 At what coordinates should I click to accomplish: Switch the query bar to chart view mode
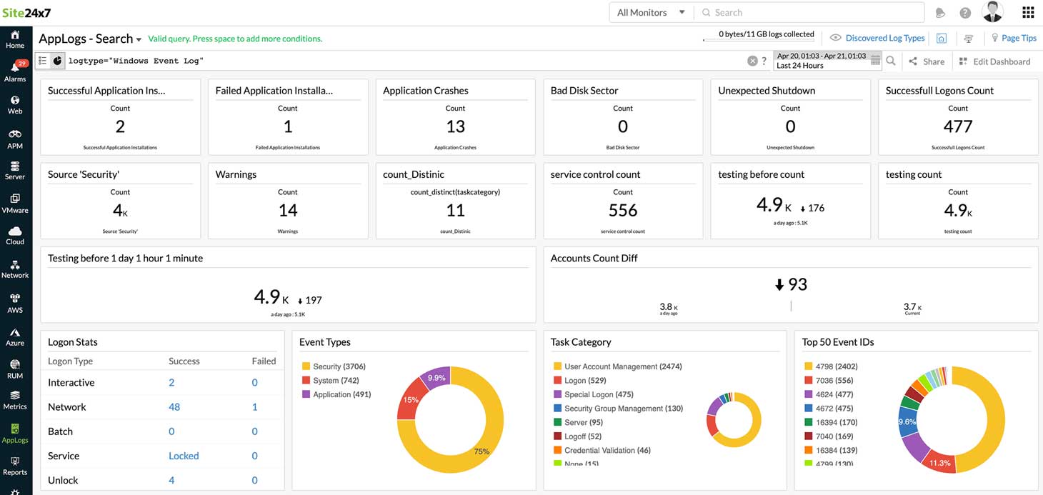pos(57,61)
